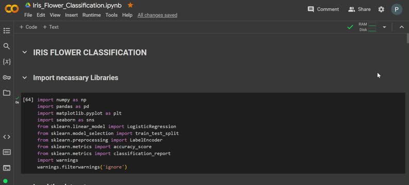Click the line 'import pandas as pd'
The image size is (409, 185).
(63, 106)
